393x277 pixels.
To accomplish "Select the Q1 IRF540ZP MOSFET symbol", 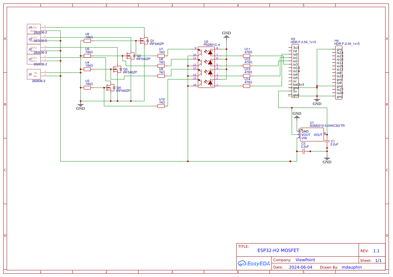I will (144, 40).
